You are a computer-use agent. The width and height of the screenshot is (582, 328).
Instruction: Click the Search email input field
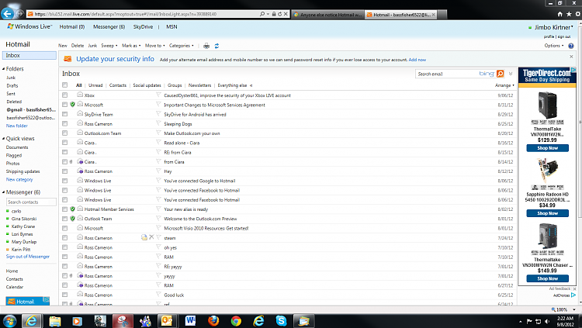(447, 74)
